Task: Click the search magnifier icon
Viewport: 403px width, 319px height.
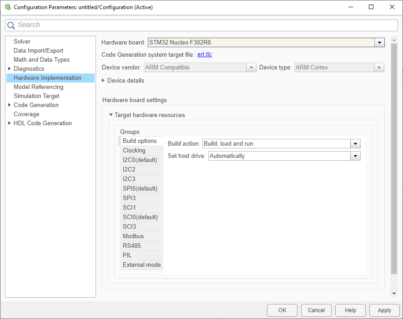Action: click(11, 25)
